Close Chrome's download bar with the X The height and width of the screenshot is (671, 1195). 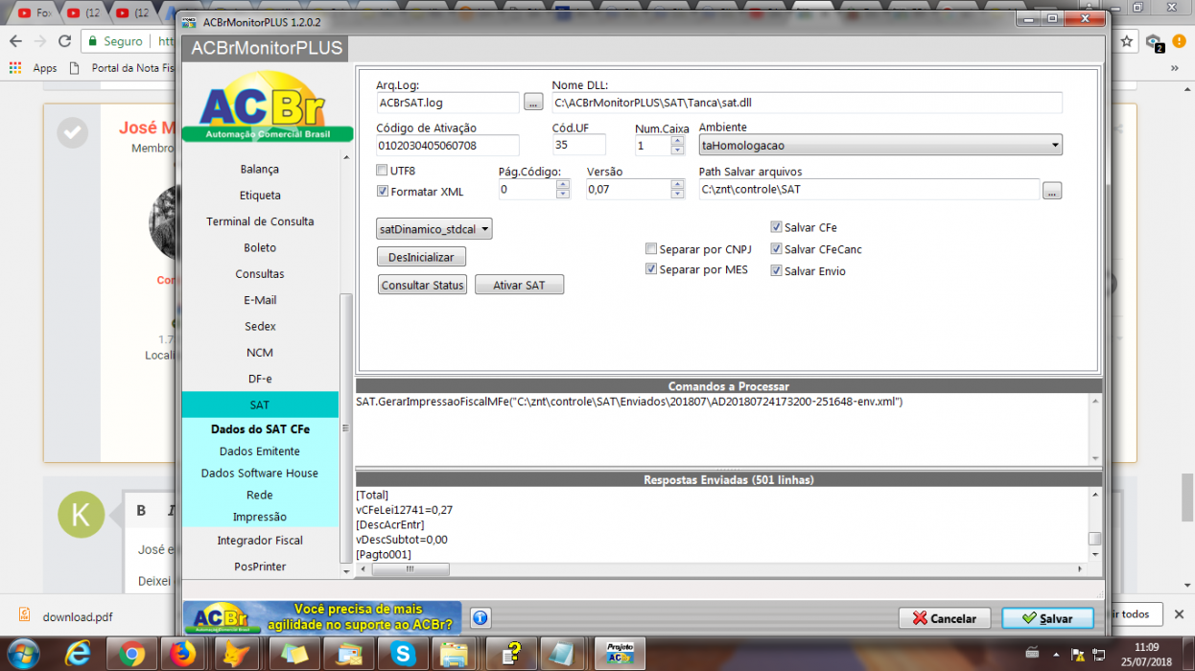1181,614
